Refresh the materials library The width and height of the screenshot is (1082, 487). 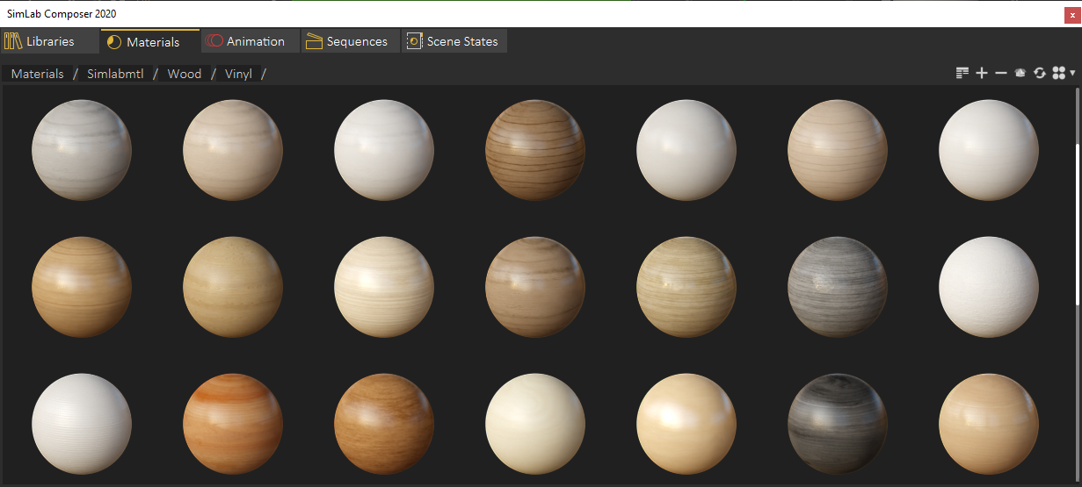click(1040, 74)
